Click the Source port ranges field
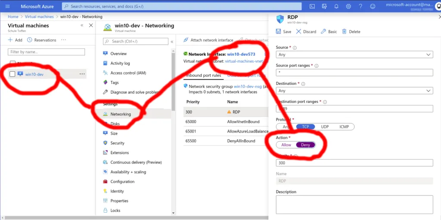The width and height of the screenshot is (441, 220). (354, 72)
